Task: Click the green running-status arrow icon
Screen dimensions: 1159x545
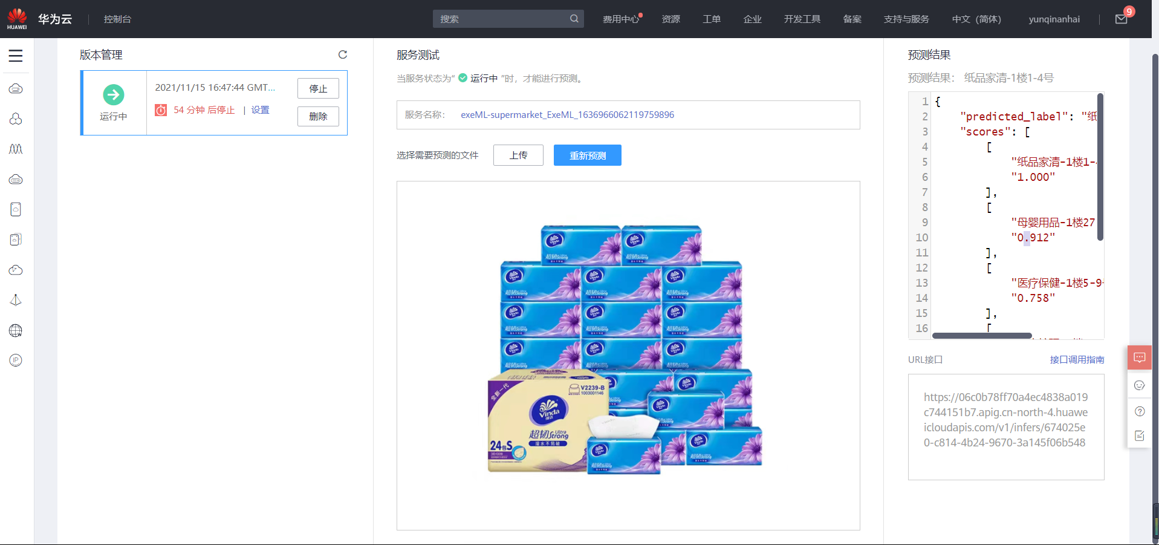Action: coord(114,94)
